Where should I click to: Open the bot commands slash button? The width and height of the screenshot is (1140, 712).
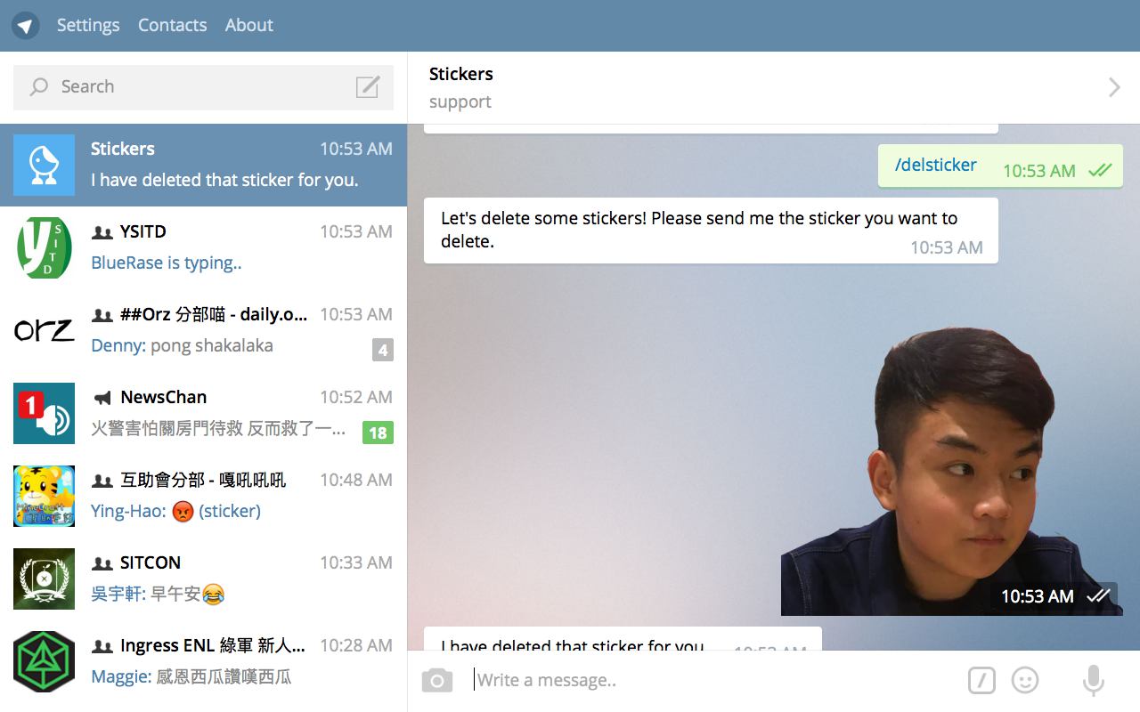point(981,681)
